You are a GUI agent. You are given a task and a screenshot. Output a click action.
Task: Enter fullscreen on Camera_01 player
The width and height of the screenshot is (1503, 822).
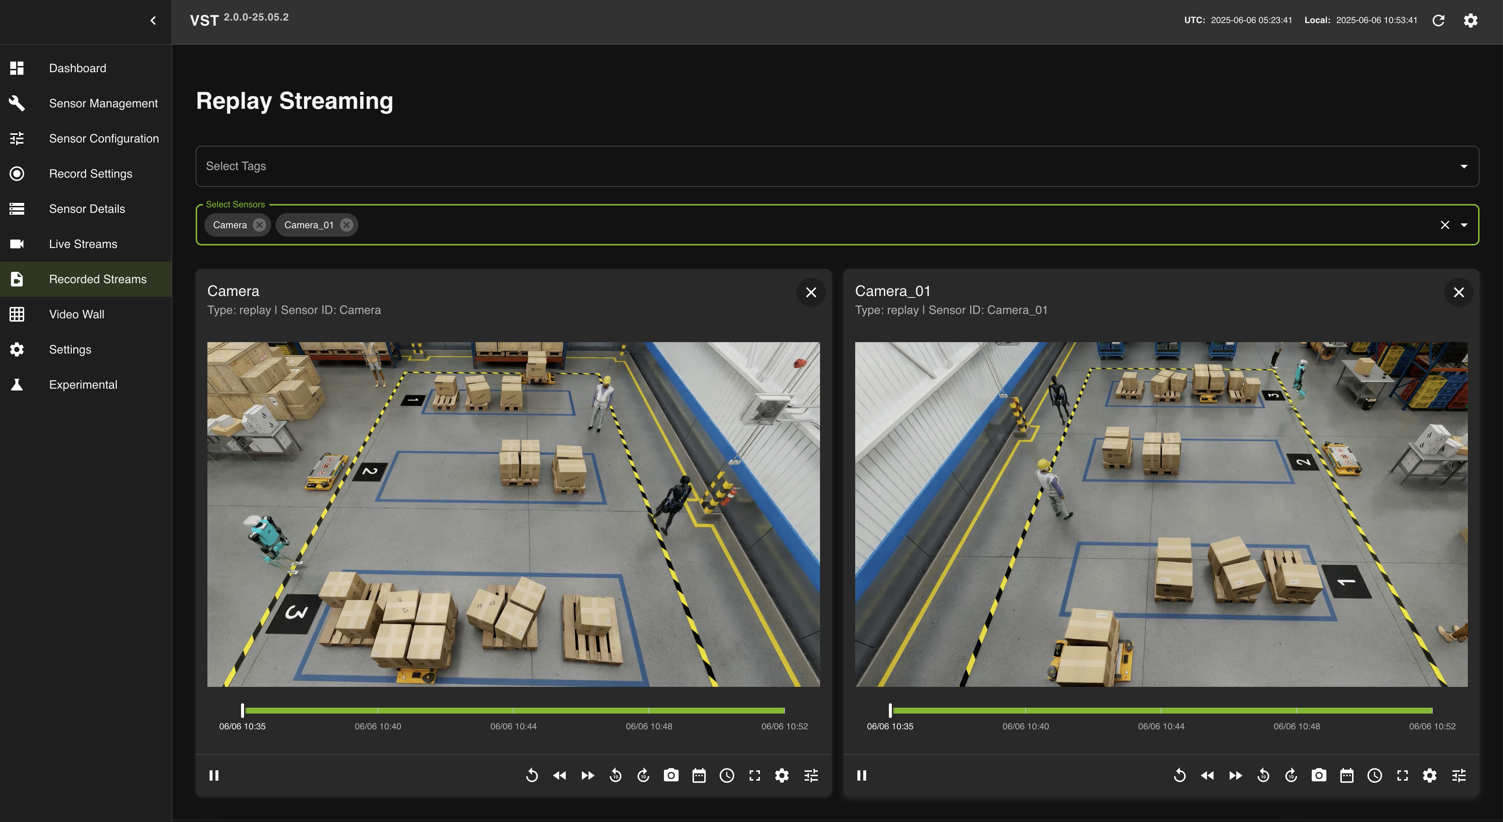coord(1402,775)
